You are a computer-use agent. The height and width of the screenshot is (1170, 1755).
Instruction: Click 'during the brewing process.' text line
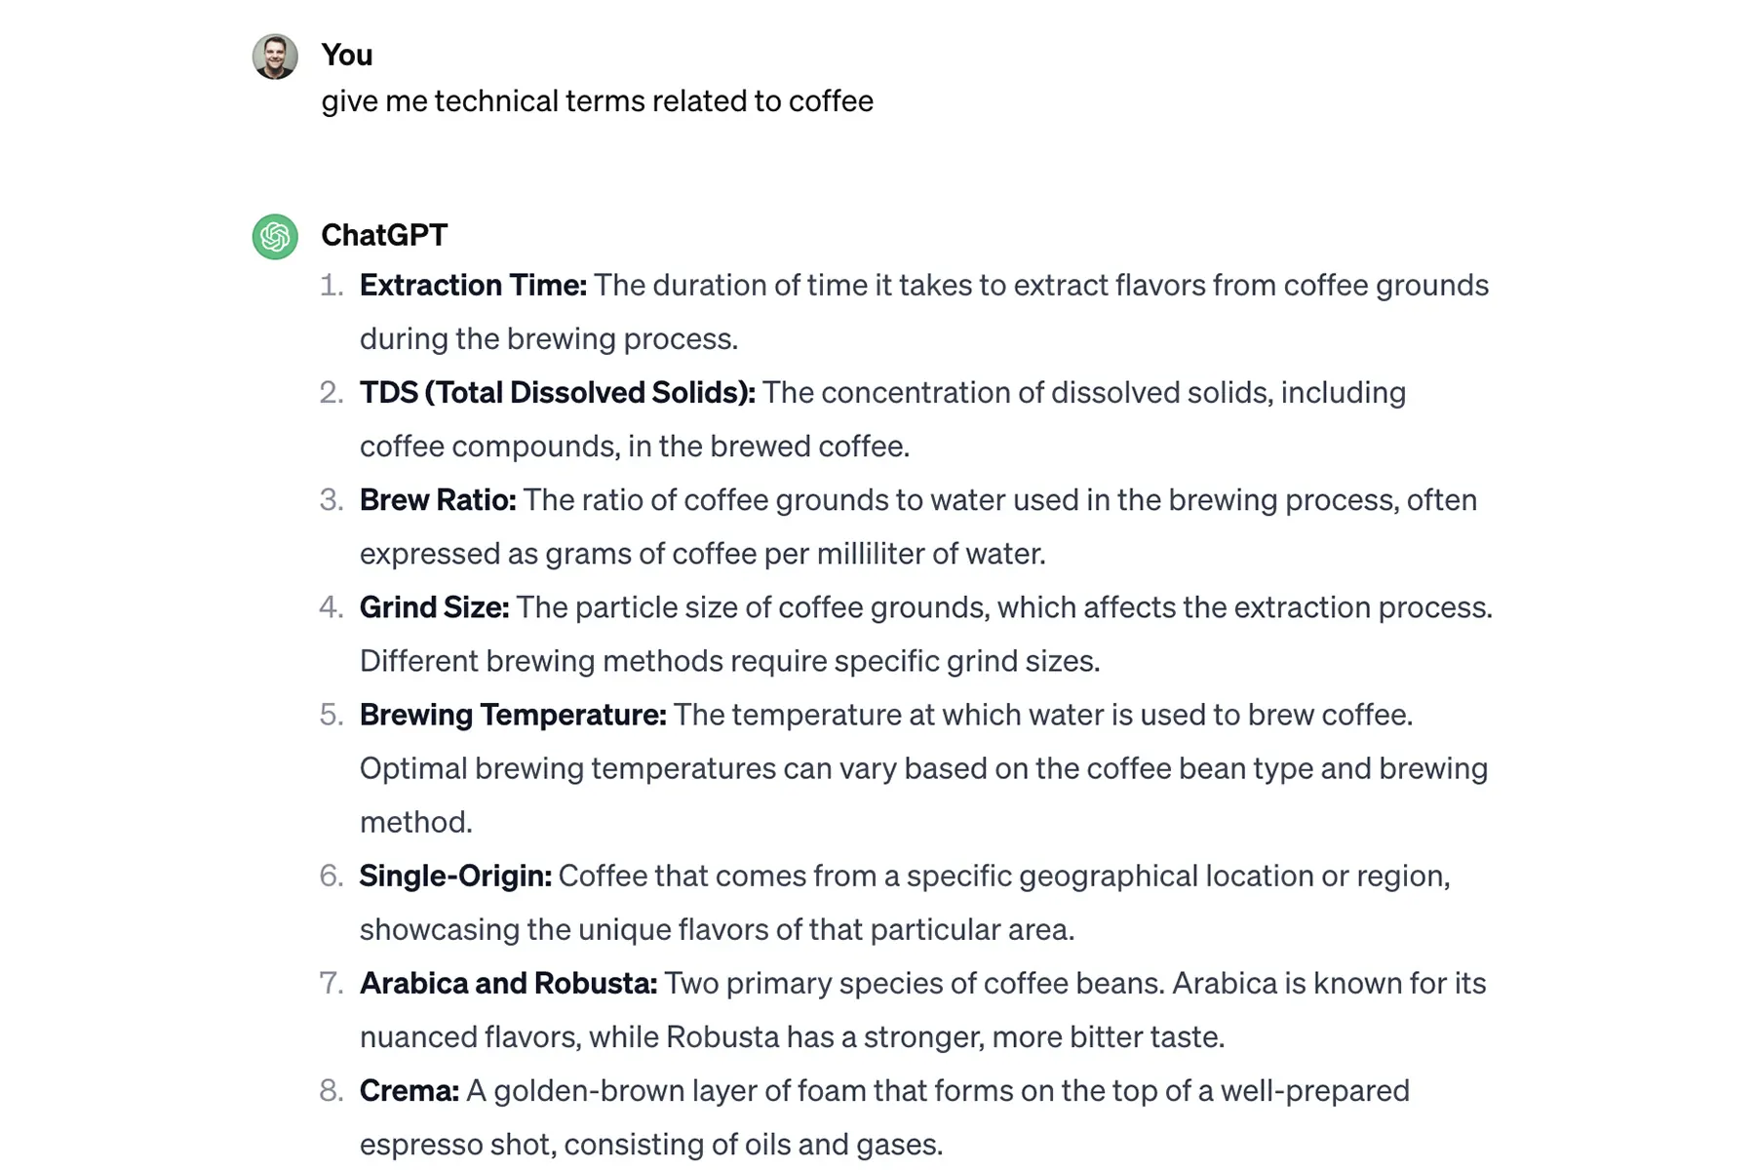(549, 339)
